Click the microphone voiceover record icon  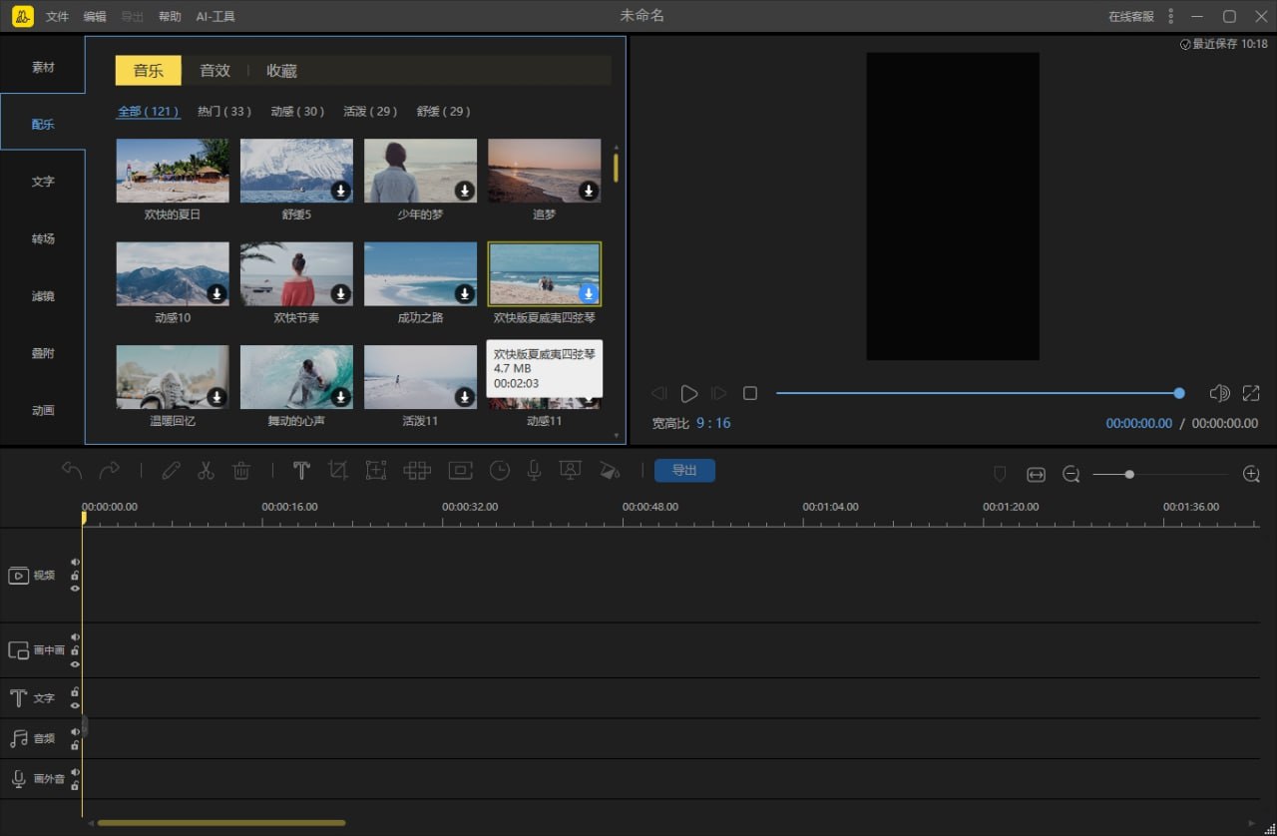534,471
